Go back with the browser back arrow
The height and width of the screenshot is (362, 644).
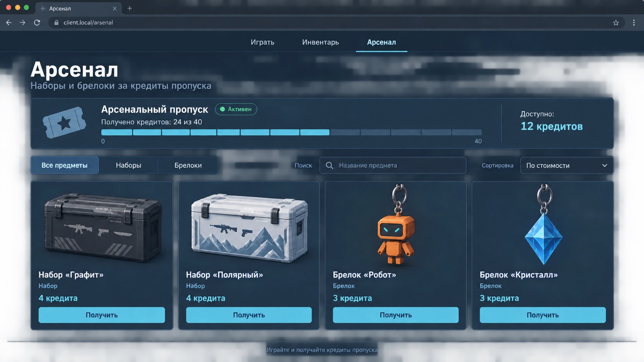click(x=9, y=23)
